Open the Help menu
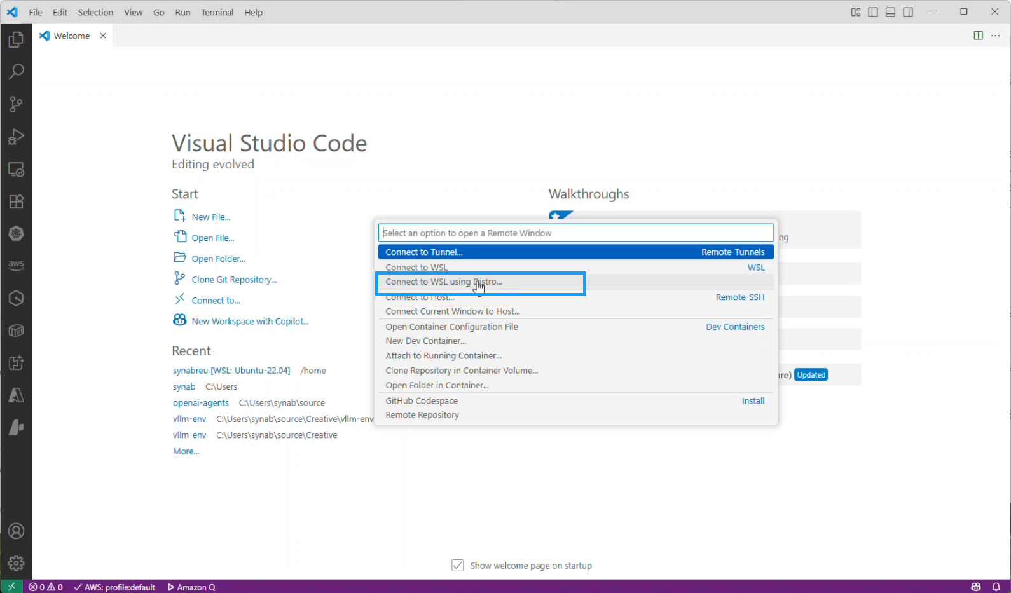 pos(253,12)
